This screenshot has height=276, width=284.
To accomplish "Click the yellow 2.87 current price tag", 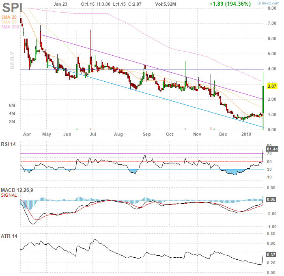I will pyautogui.click(x=272, y=87).
